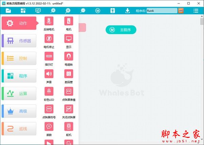The height and width of the screenshot is (145, 204).
Task: Select the 电机停止 (motor stop) block
Action: click(49, 39)
